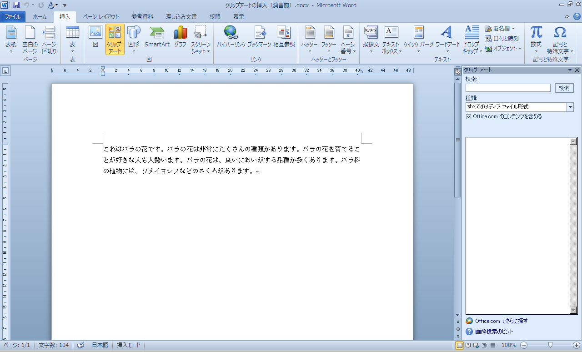Expand the 種類 media type dropdown
The height and width of the screenshot is (352, 582).
point(570,107)
